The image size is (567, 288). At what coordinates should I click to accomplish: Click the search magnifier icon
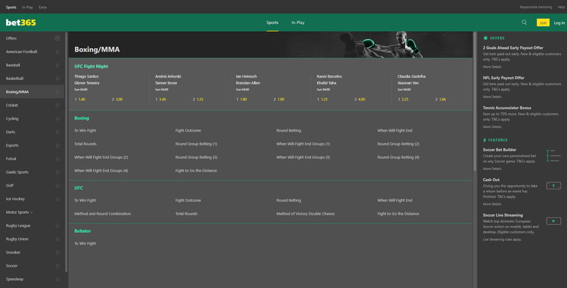pyautogui.click(x=524, y=23)
